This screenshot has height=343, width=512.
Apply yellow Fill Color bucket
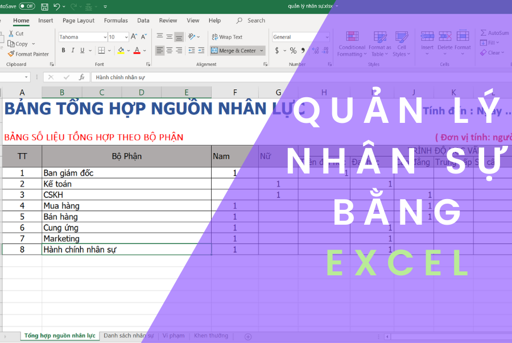pyautogui.click(x=121, y=50)
